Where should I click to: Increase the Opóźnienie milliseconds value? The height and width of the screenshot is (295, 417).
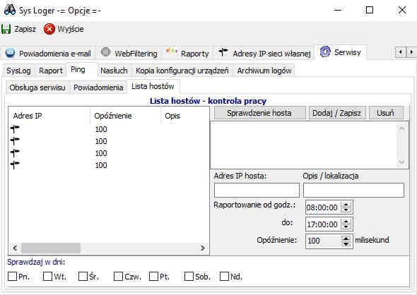346,238
